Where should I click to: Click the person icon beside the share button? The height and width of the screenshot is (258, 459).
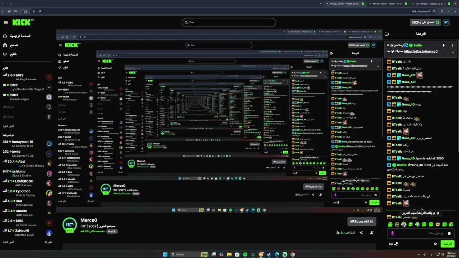coord(372,233)
